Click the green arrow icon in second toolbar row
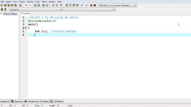Image resolution: width=191 pixels, height=107 pixels. click(2, 10)
